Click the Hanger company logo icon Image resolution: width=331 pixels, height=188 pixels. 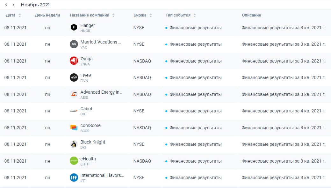point(74,28)
